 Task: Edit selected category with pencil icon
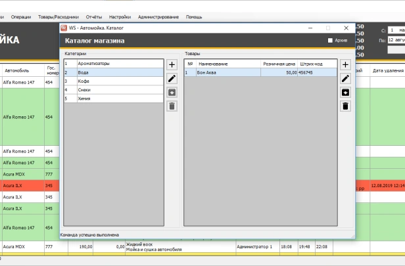pos(172,79)
